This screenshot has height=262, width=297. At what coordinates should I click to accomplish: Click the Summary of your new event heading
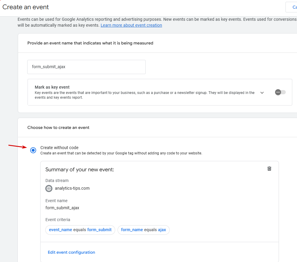[80, 170]
